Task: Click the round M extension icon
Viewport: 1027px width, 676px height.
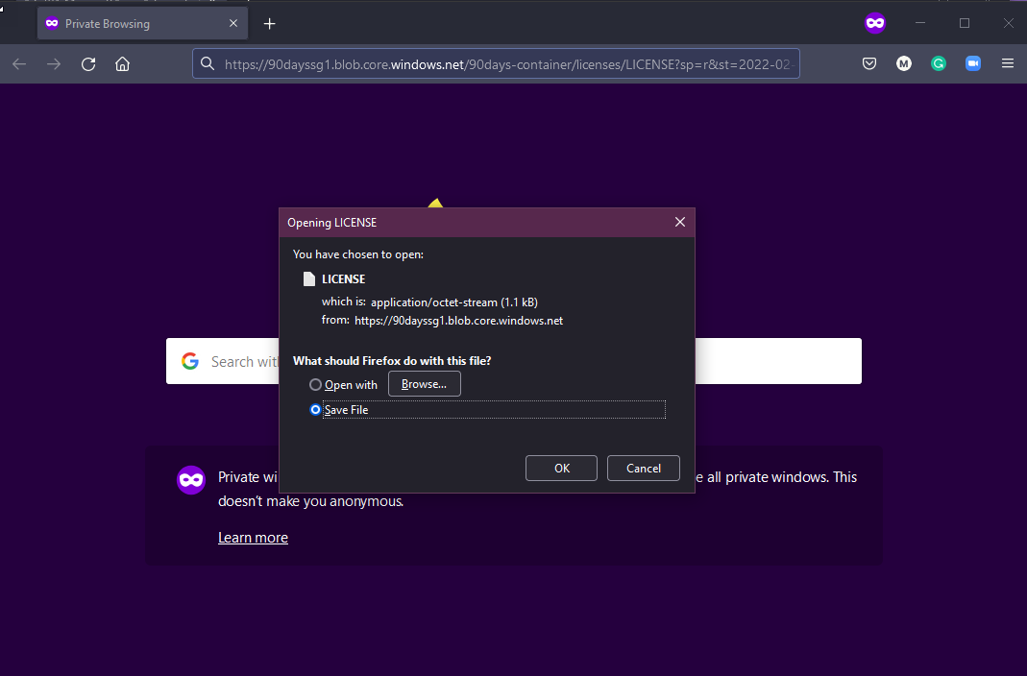Action: 904,64
